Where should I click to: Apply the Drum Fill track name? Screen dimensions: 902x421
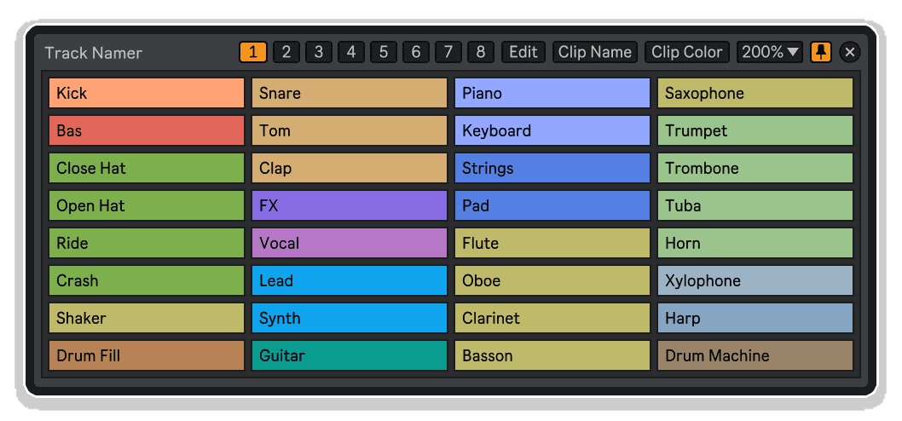(147, 355)
